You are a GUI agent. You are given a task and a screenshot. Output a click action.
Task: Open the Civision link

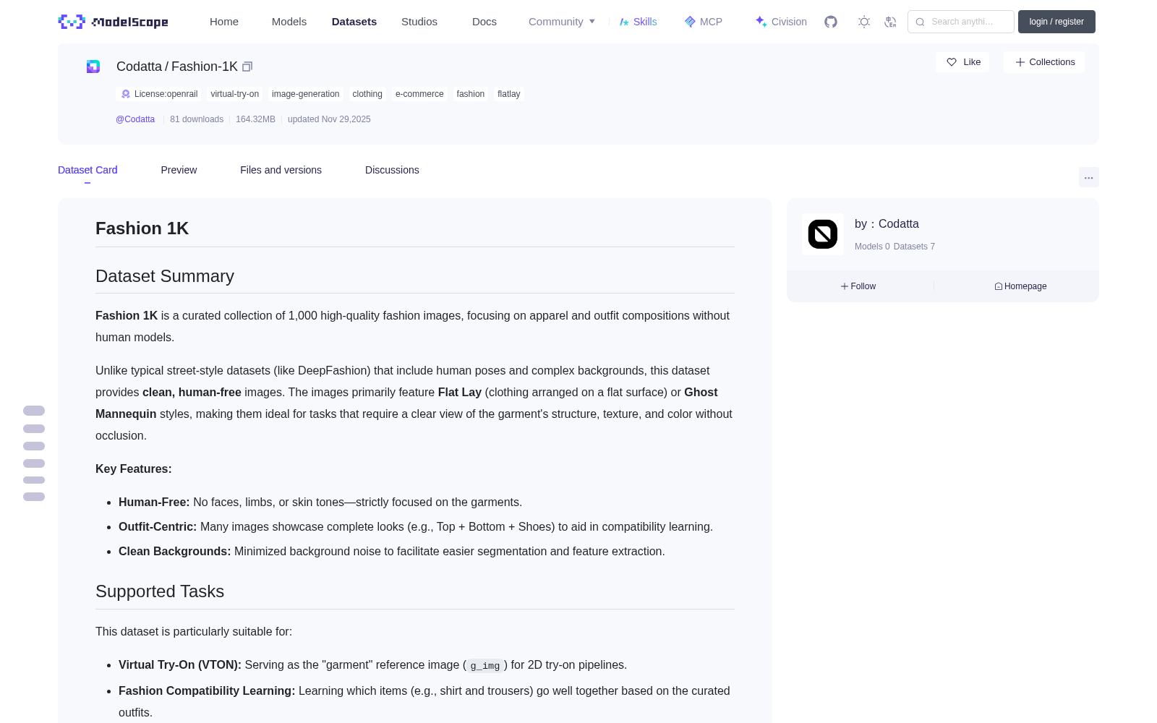click(x=781, y=22)
